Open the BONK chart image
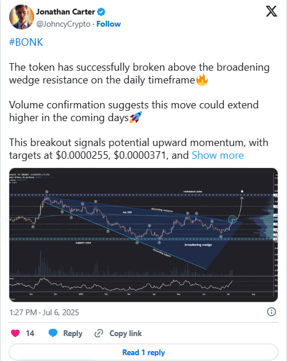 [x=143, y=235]
